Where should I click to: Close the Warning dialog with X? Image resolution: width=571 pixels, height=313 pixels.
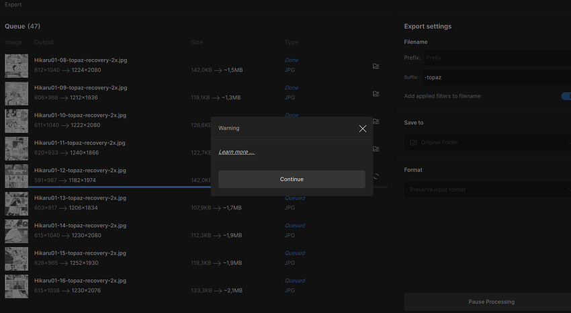(x=363, y=128)
